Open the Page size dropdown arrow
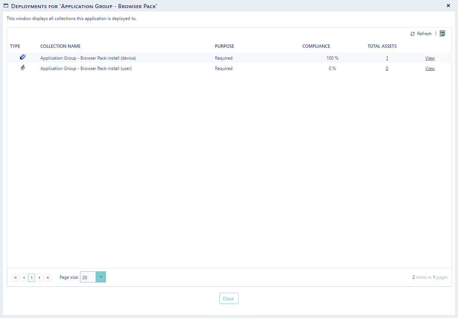 [x=101, y=277]
